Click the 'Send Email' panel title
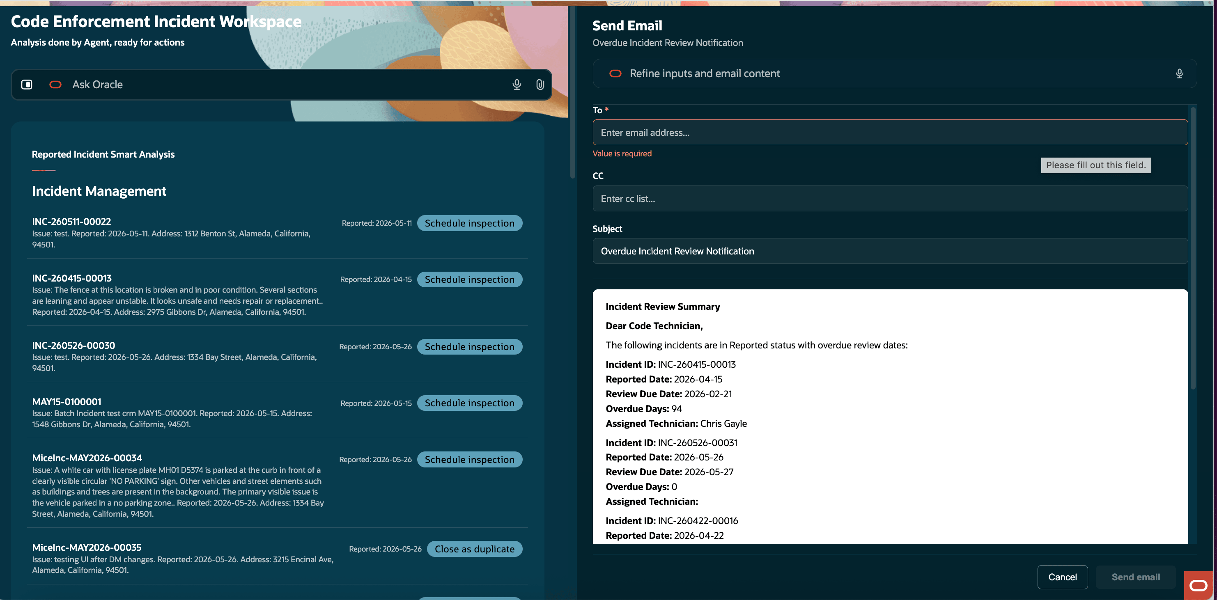Screen dimensions: 1217x600 (627, 25)
